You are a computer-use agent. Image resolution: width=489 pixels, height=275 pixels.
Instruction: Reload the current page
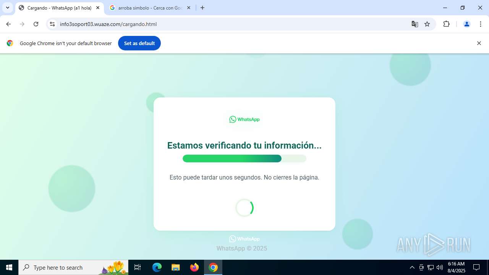(x=36, y=24)
